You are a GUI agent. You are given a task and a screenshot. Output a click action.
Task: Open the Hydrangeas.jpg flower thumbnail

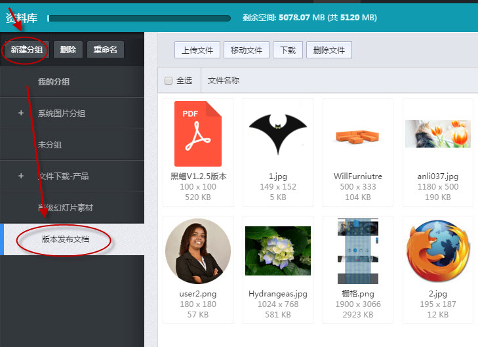pos(277,251)
